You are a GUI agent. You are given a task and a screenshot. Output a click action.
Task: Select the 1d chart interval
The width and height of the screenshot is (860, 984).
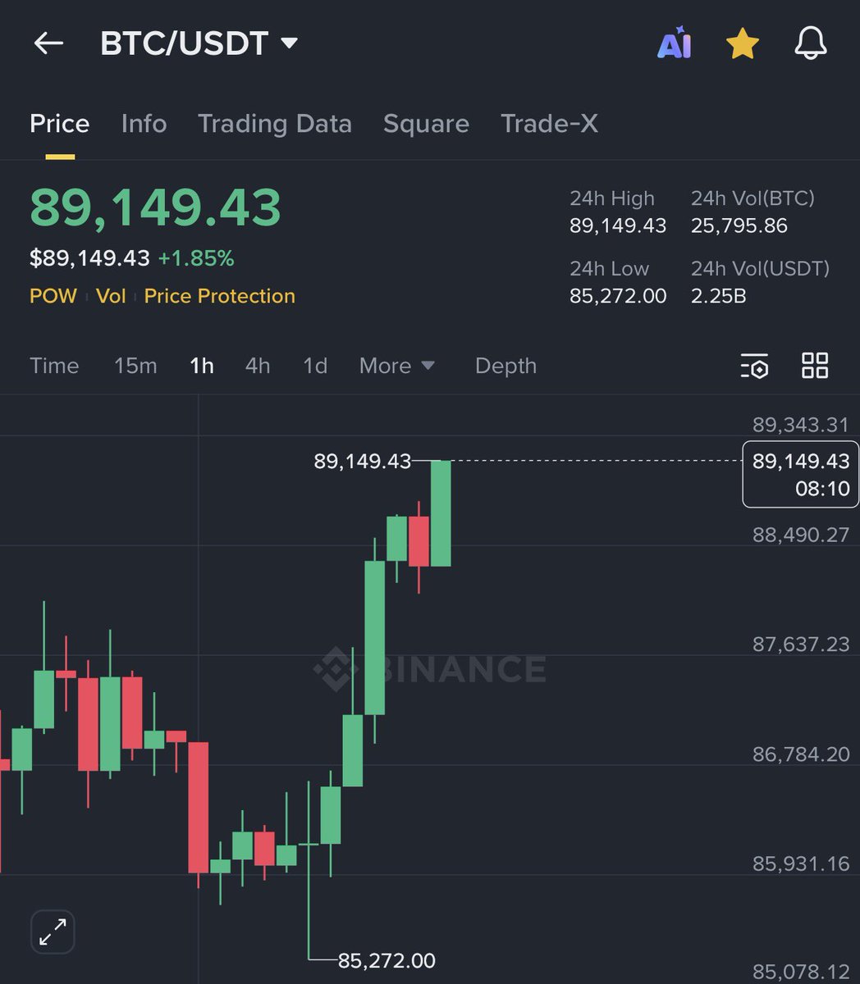click(x=315, y=366)
